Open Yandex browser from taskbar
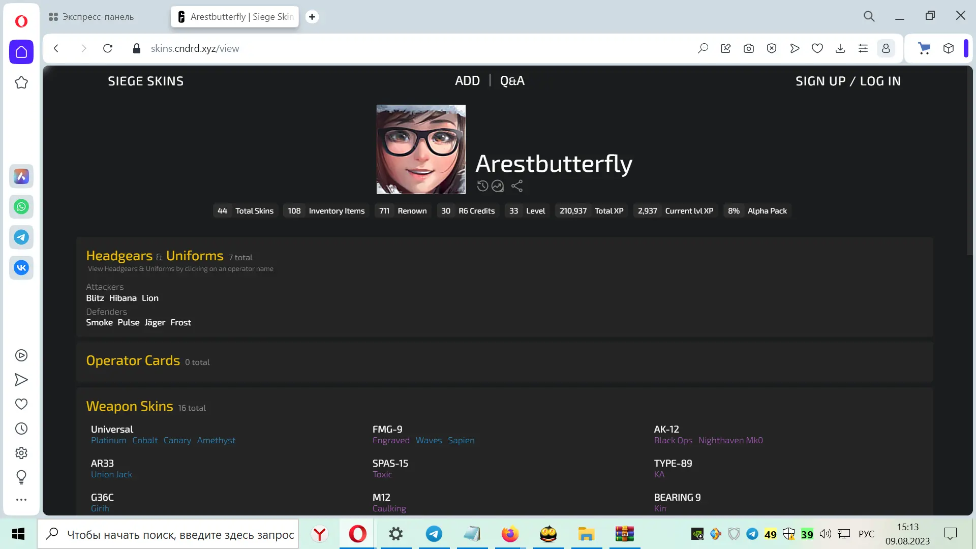976x549 pixels. [320, 534]
